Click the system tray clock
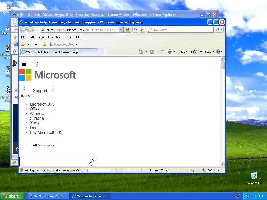267x200 pixels. (257, 196)
